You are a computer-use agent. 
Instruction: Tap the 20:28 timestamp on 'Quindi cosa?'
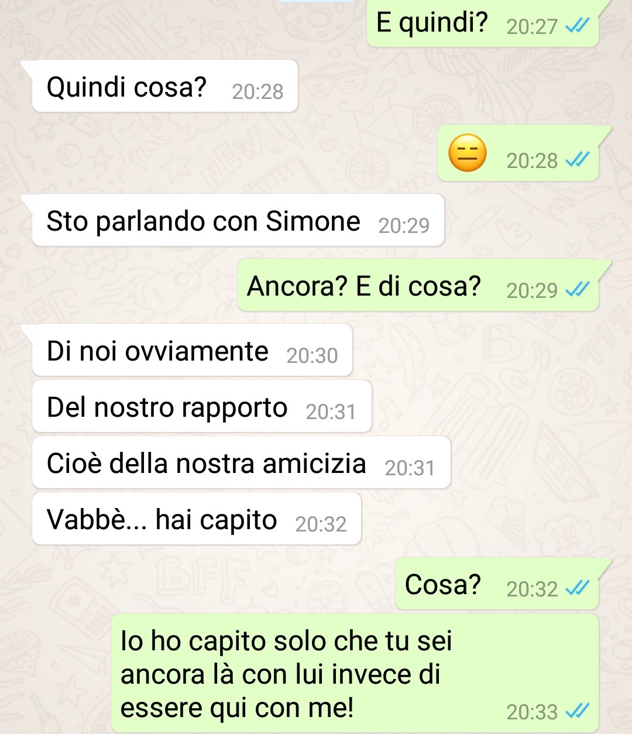pos(257,91)
